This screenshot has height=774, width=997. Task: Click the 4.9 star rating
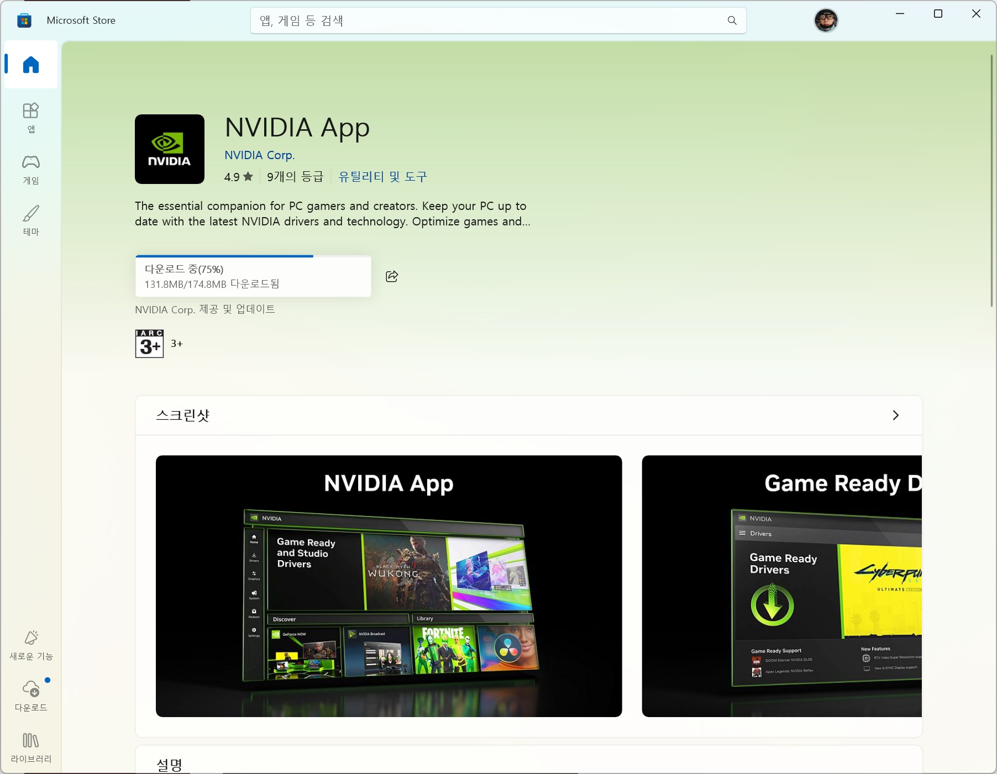click(238, 177)
